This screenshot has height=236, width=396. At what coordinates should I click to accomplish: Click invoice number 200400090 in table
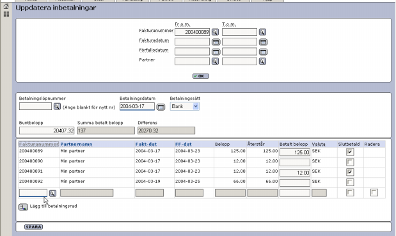31,161
